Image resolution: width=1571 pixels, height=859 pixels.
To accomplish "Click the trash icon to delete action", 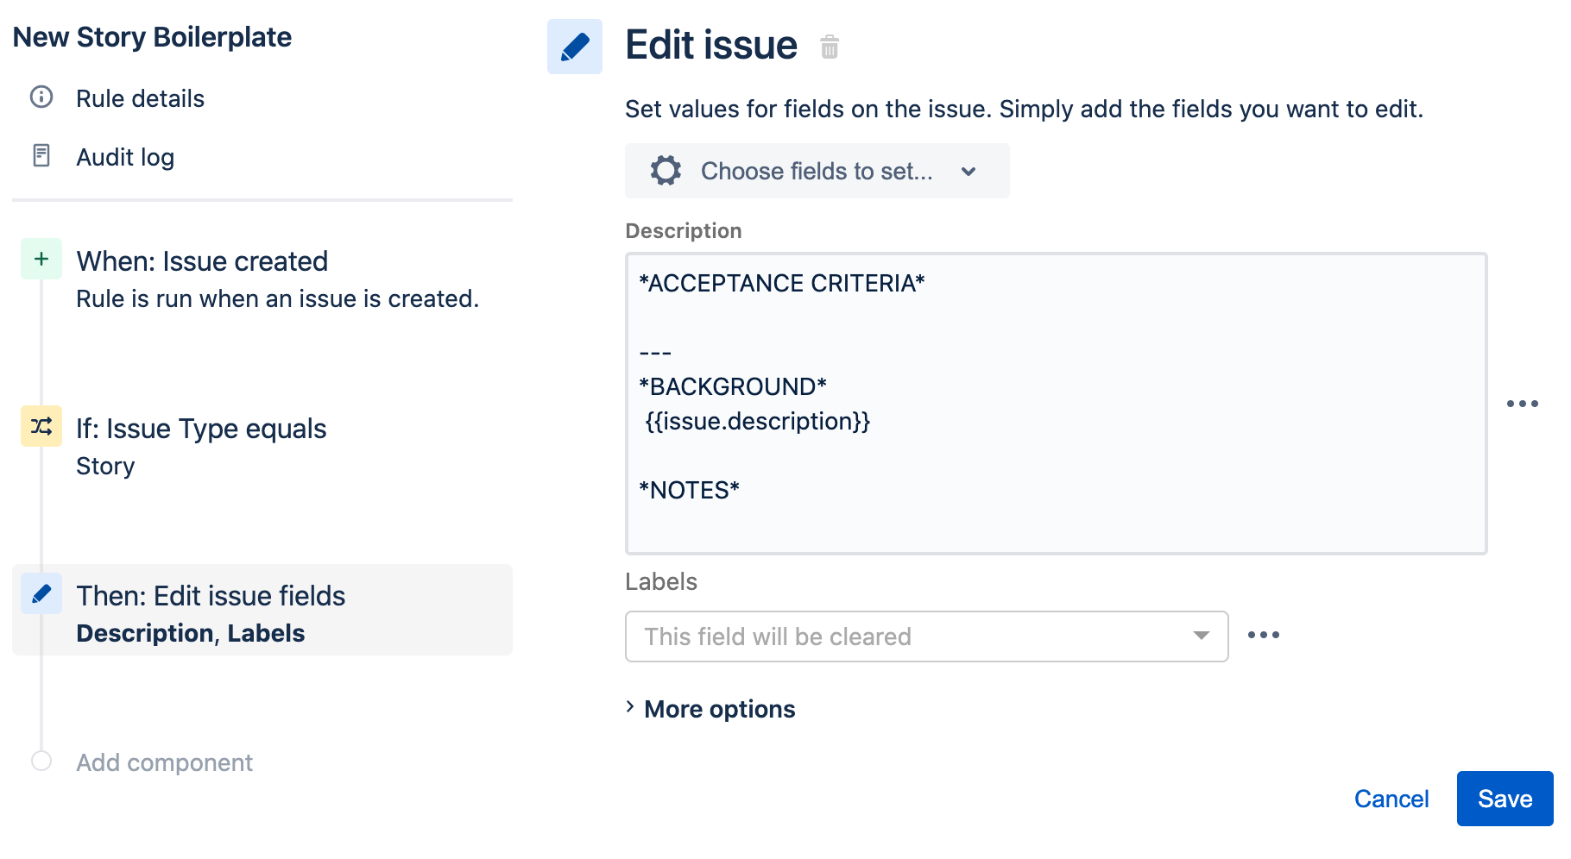I will pos(830,47).
